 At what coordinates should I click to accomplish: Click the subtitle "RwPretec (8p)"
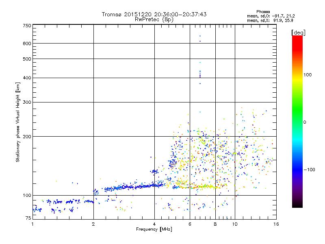[x=154, y=20]
